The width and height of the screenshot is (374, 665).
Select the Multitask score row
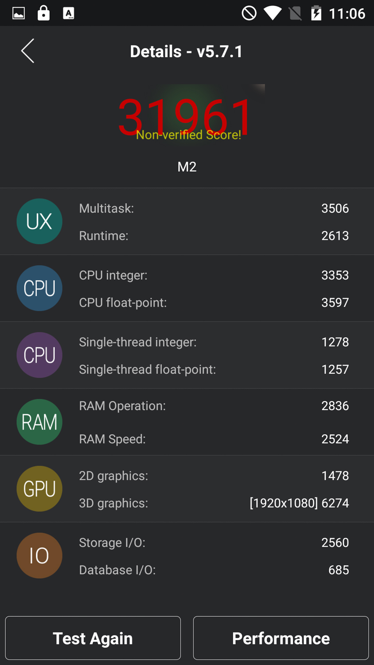click(x=214, y=208)
